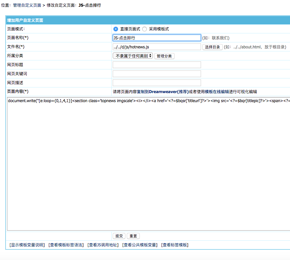Submit the form with 提交 button
Image resolution: width=290 pixels, height=260 pixels.
[119, 236]
